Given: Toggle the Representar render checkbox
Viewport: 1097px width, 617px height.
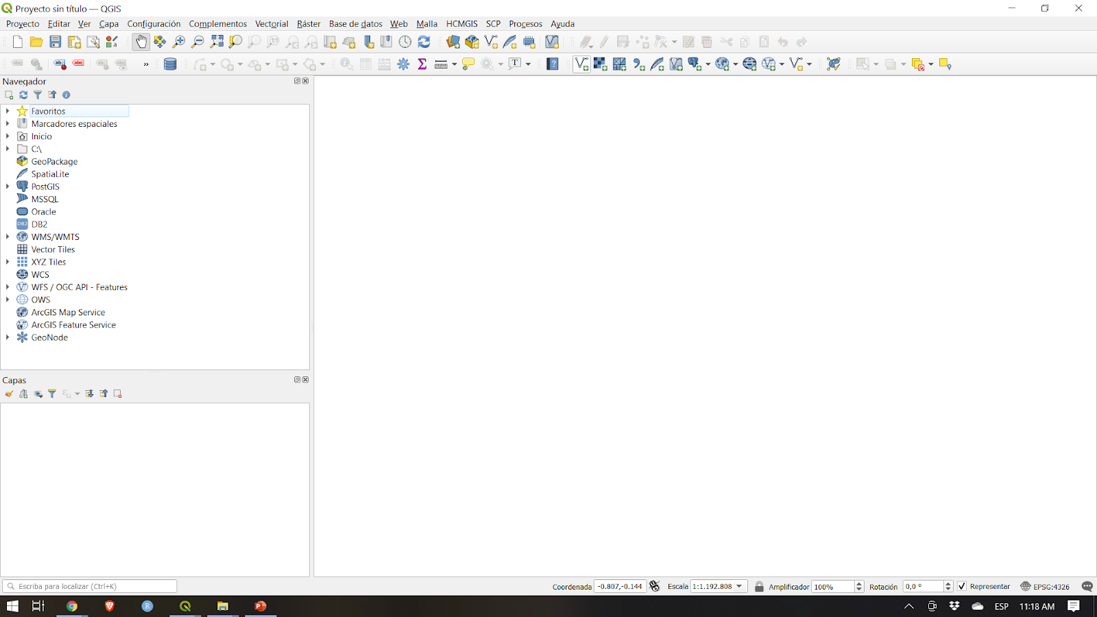Looking at the screenshot, I should (962, 586).
